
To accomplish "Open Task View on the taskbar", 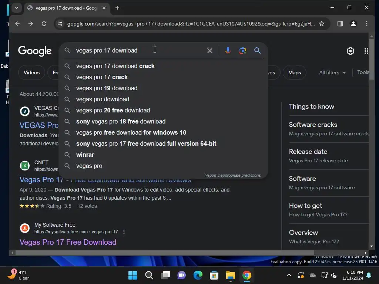I will (x=165, y=275).
